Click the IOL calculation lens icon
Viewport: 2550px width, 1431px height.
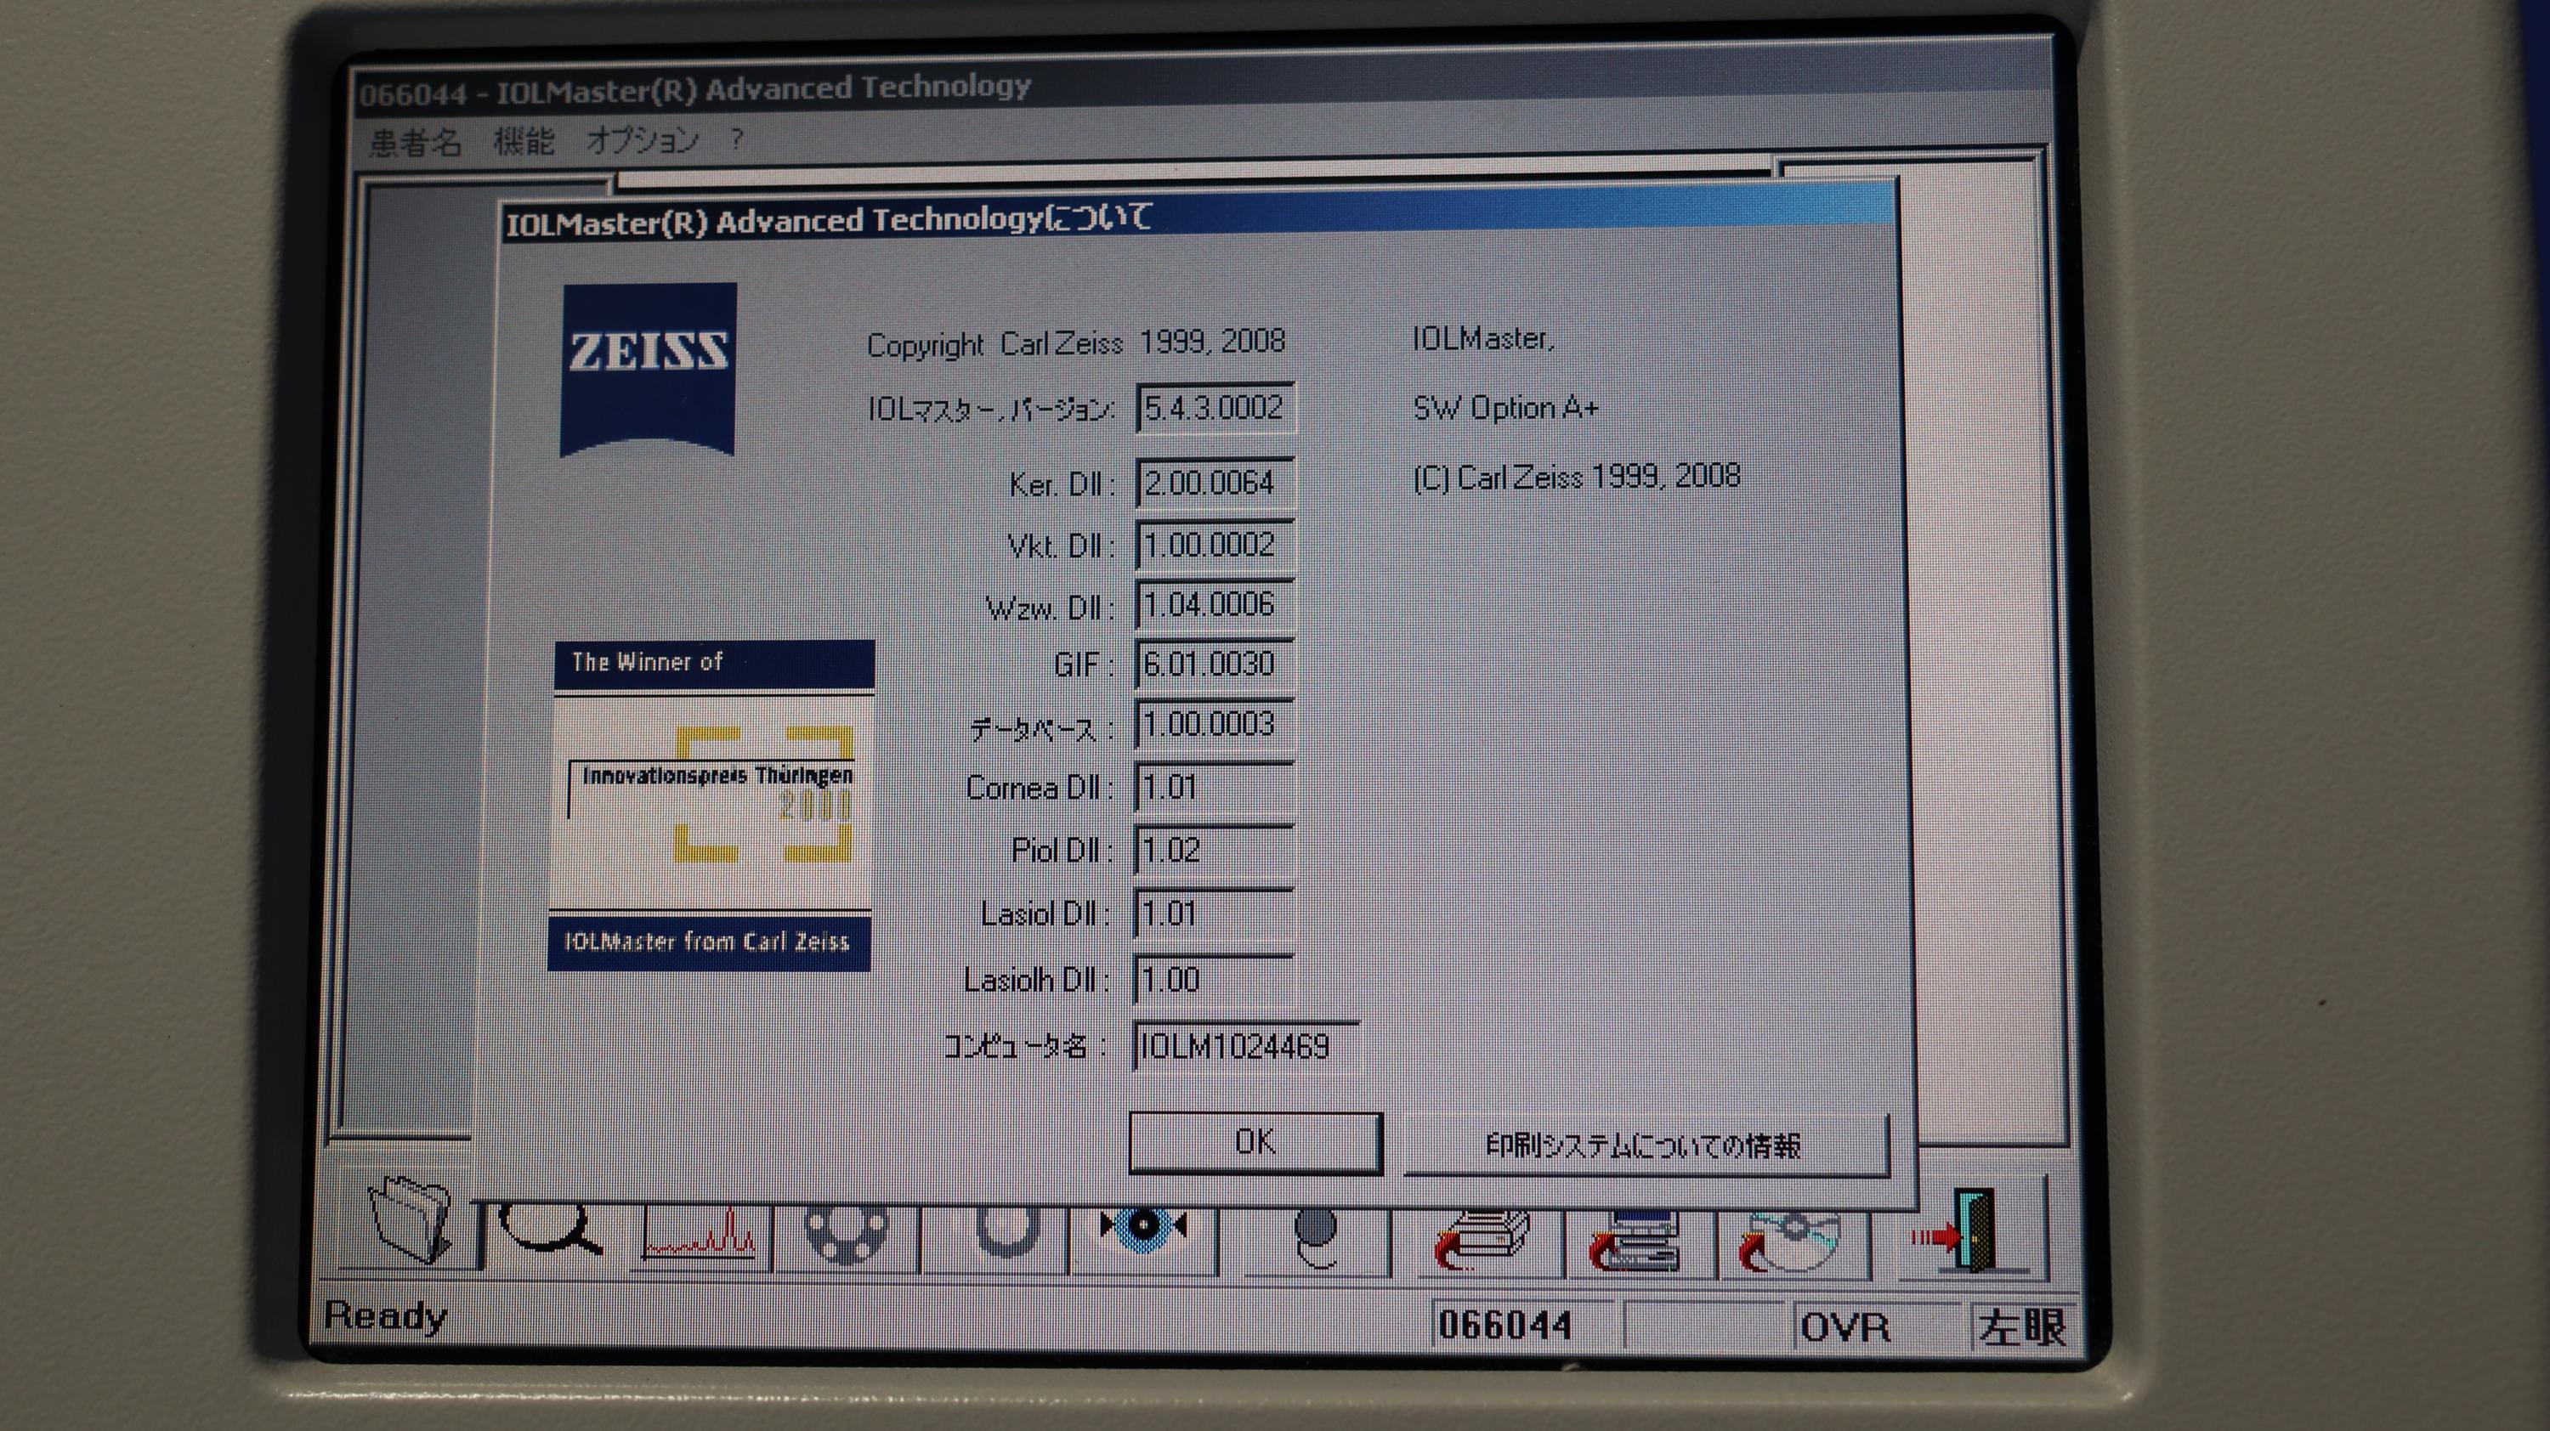click(x=1316, y=1237)
